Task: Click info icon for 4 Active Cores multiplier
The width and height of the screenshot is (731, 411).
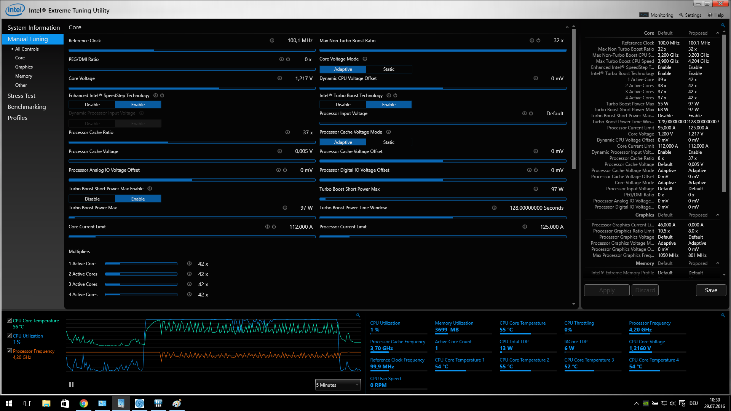Action: (x=189, y=295)
